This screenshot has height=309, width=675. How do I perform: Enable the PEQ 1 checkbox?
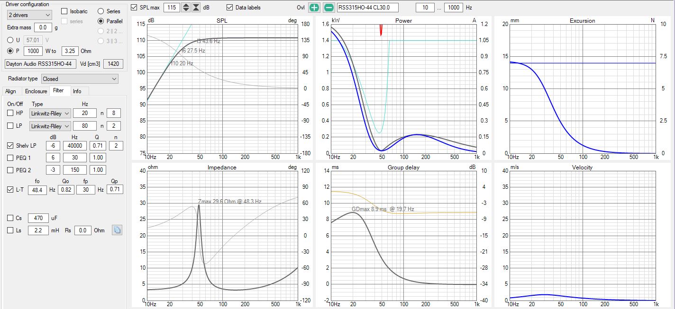pos(10,158)
